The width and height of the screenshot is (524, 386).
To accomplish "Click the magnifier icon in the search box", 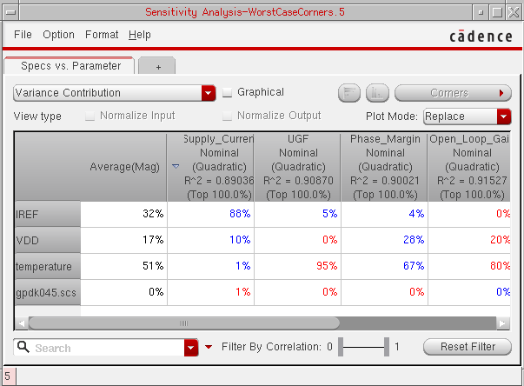I will pos(23,347).
